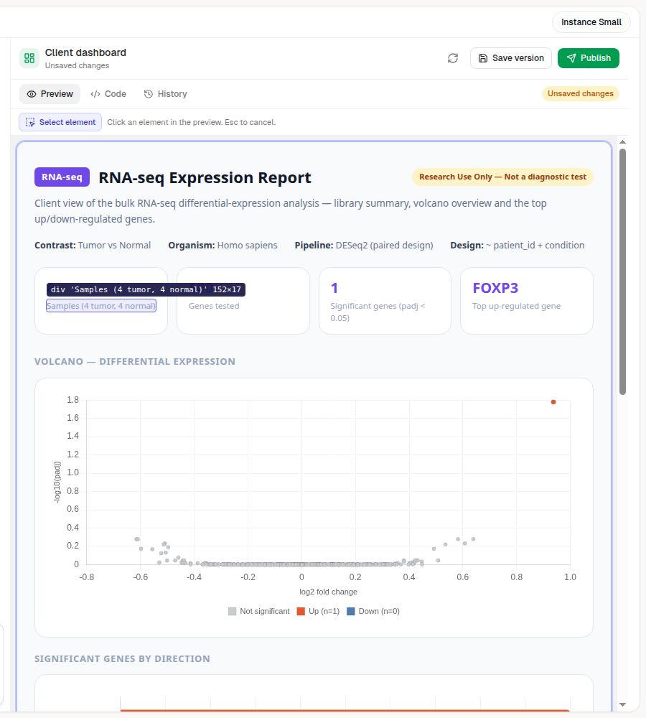The height and width of the screenshot is (718, 646).
Task: Click the Research Use Only notice badge
Action: tap(502, 177)
